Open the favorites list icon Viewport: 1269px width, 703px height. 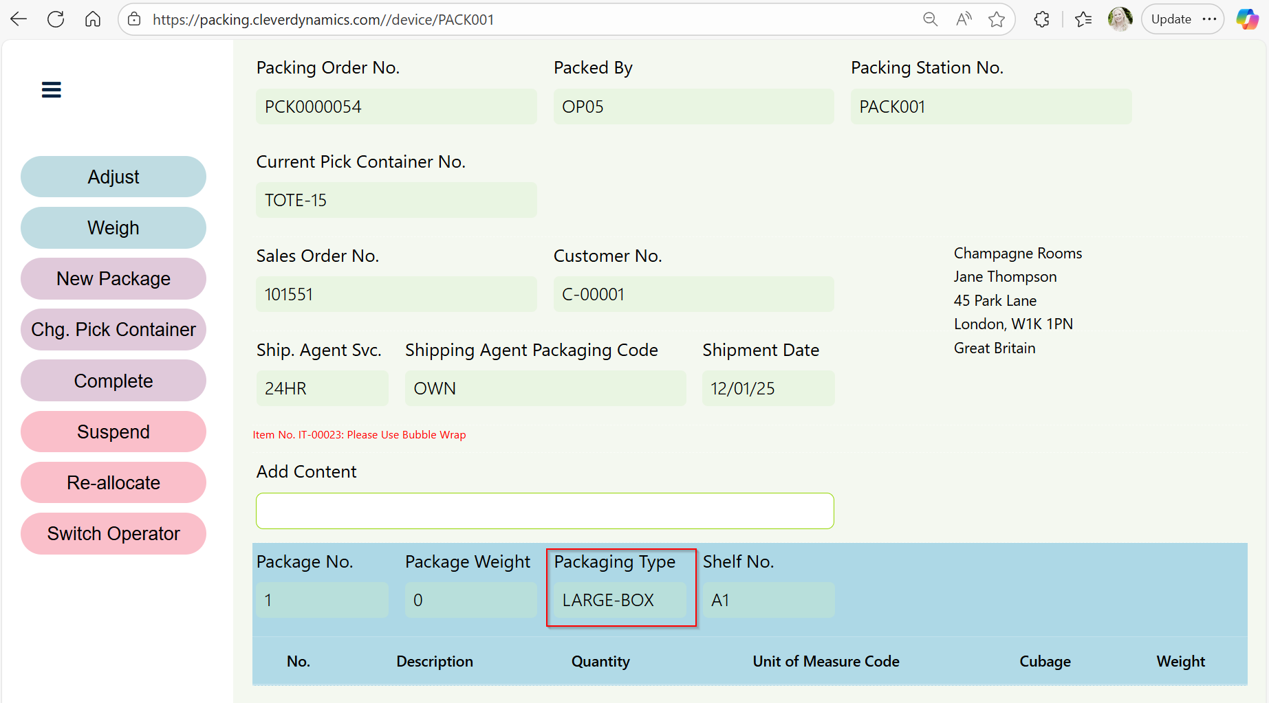[x=1083, y=19]
